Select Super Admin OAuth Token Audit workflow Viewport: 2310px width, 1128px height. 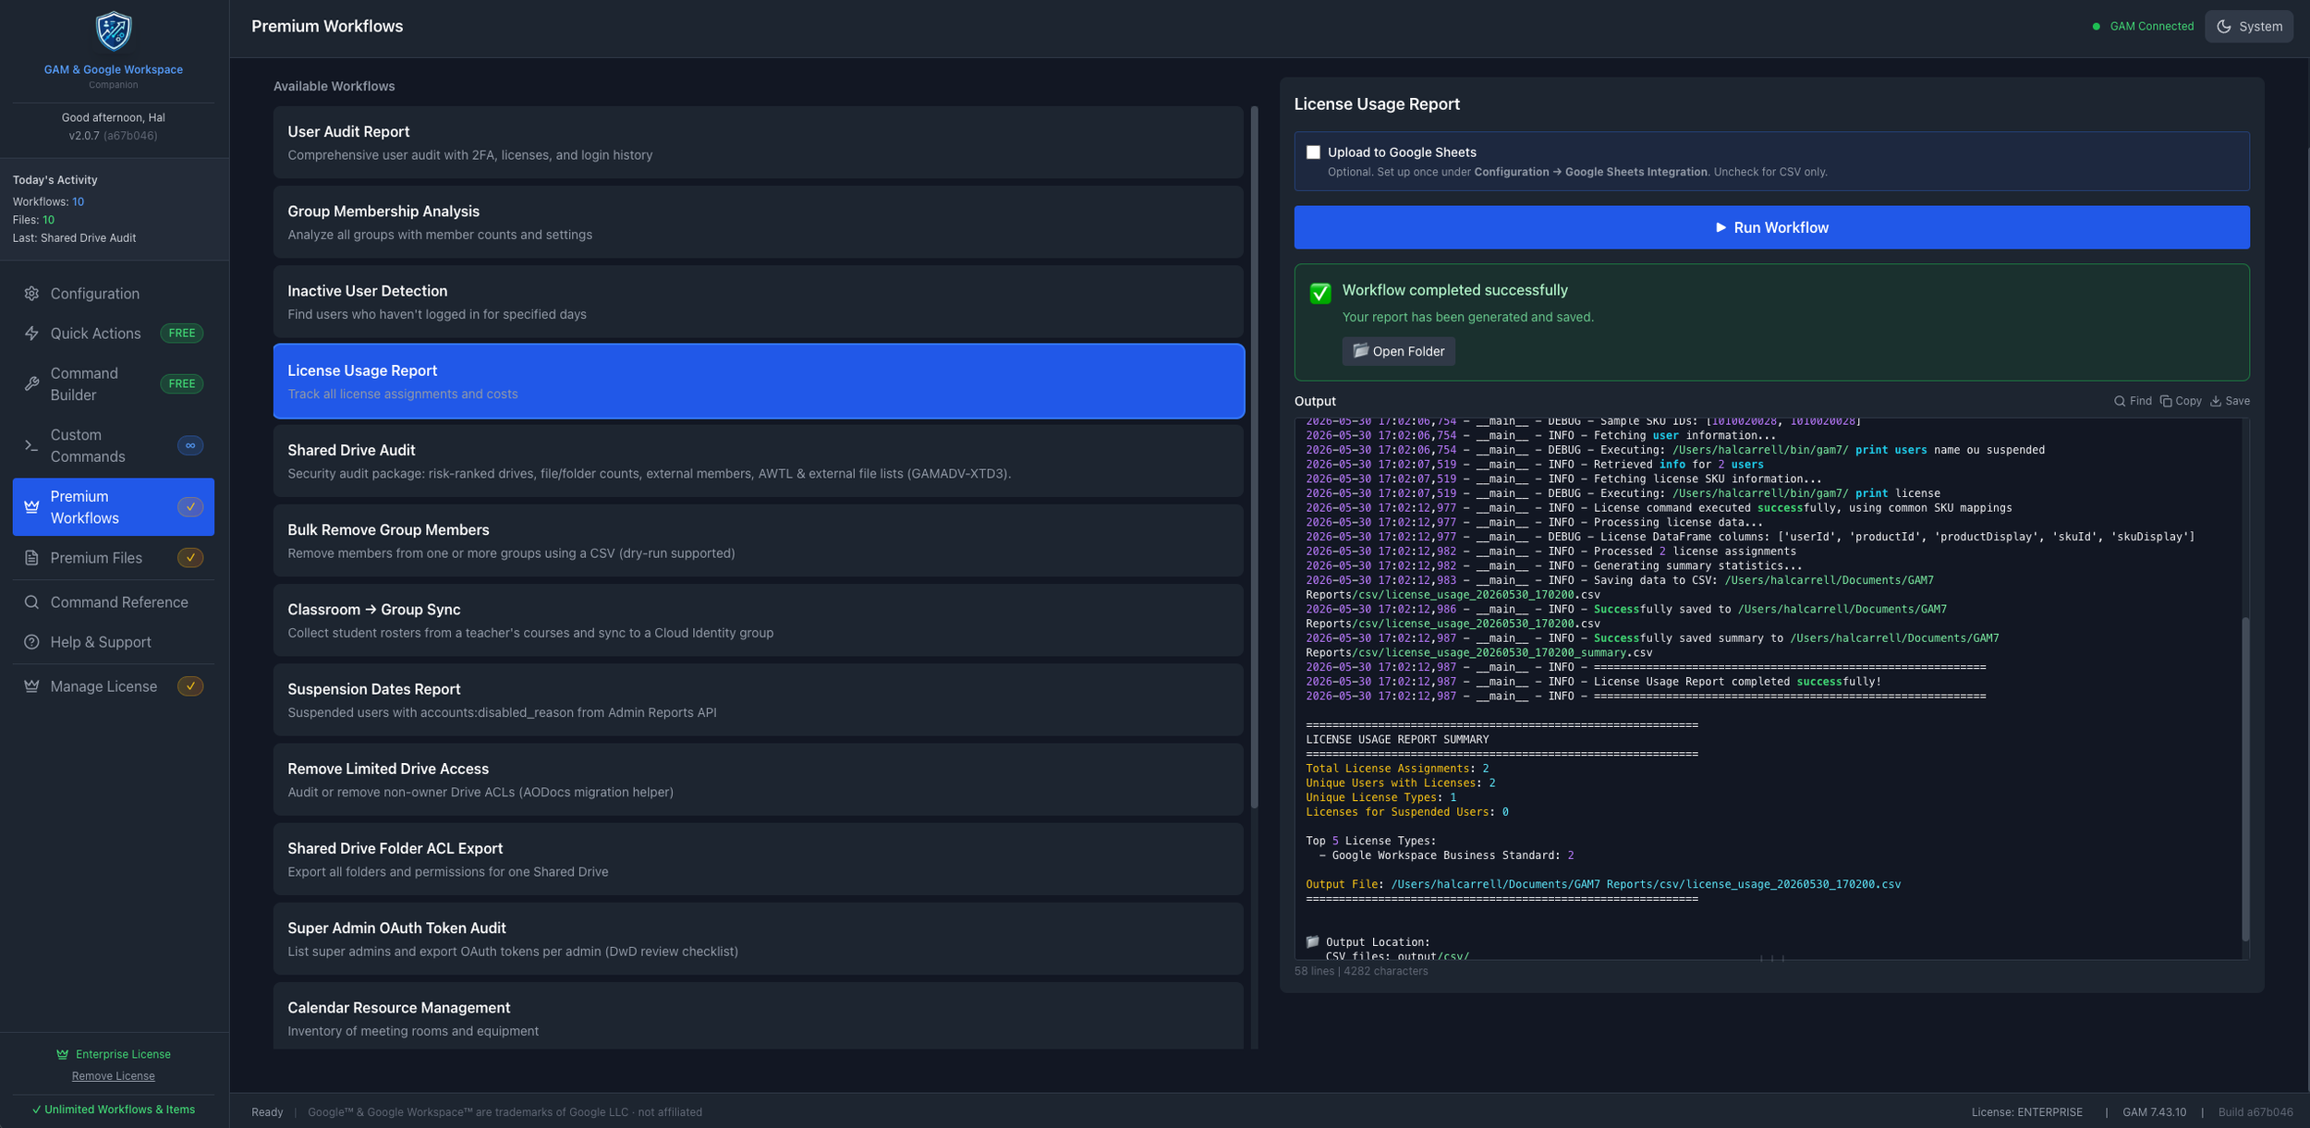coord(759,939)
